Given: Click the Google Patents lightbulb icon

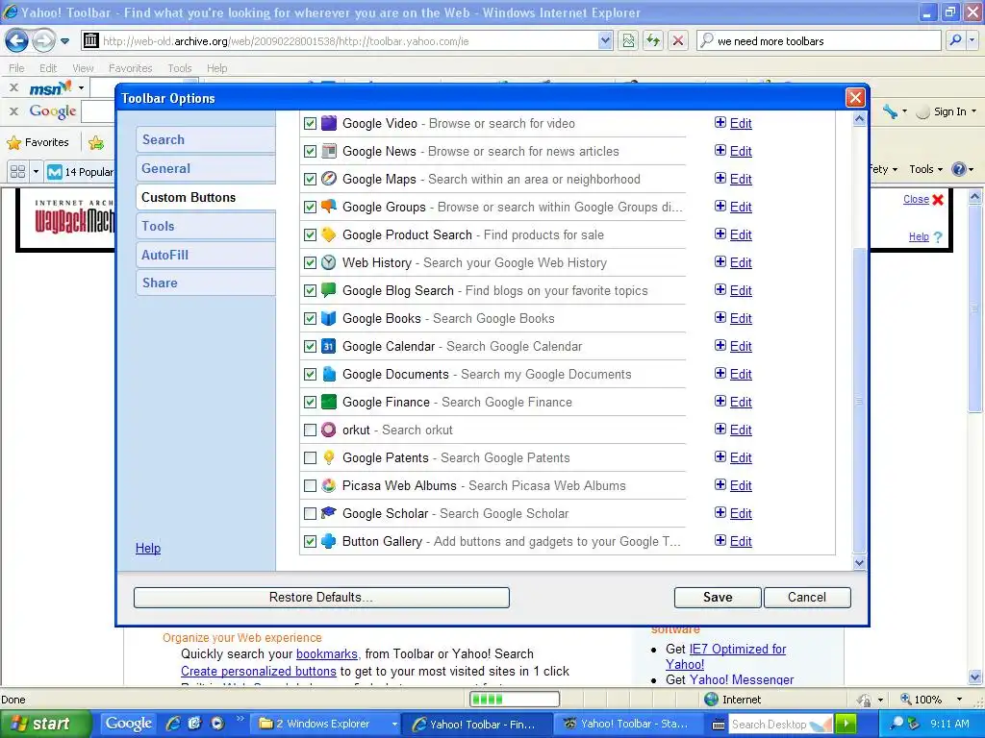Looking at the screenshot, I should [x=329, y=457].
